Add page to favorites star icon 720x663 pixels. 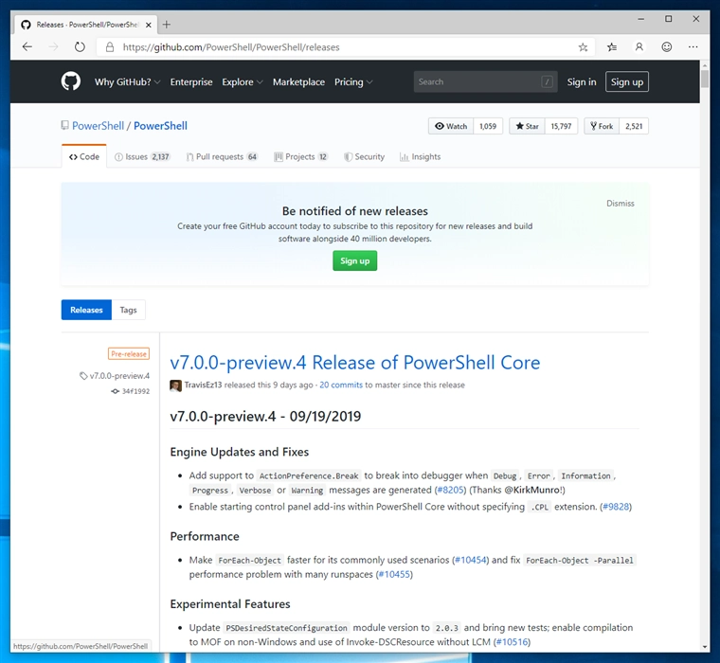(583, 47)
